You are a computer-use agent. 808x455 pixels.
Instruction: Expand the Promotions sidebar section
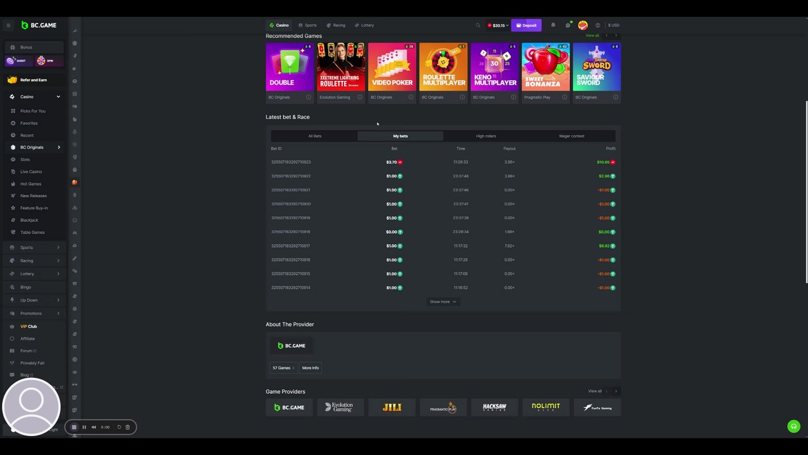click(x=58, y=313)
